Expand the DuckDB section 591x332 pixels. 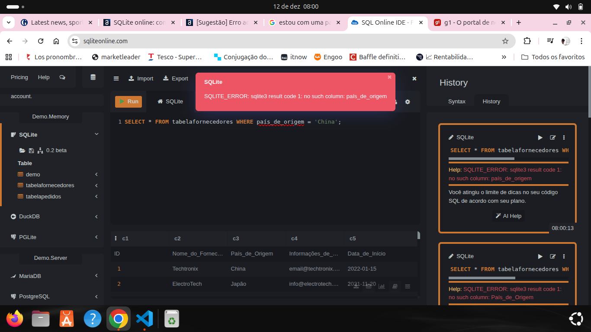click(96, 217)
